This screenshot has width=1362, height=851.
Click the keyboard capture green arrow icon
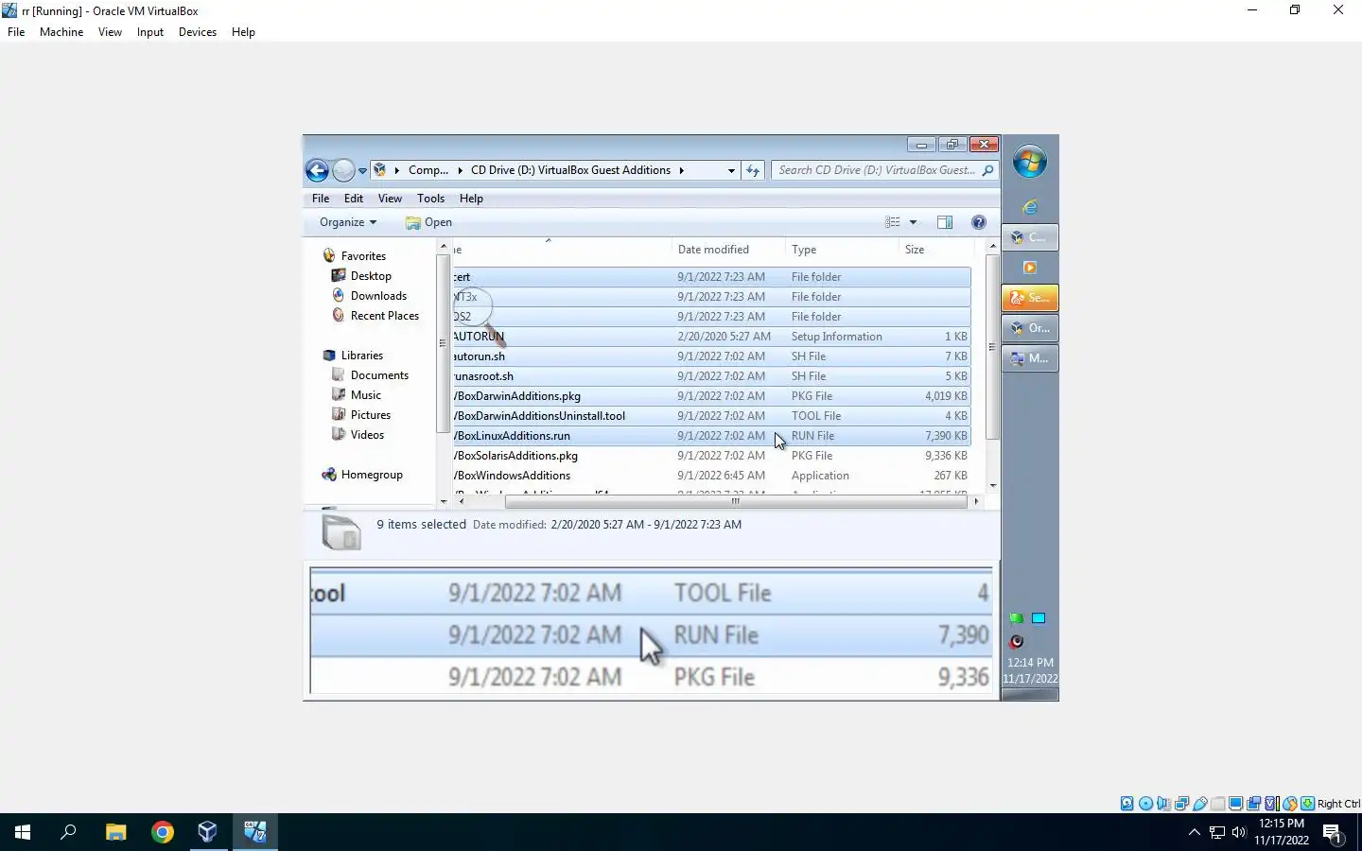click(x=1307, y=804)
